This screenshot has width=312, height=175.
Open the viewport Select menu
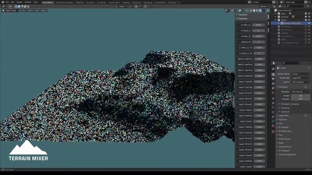[30, 11]
